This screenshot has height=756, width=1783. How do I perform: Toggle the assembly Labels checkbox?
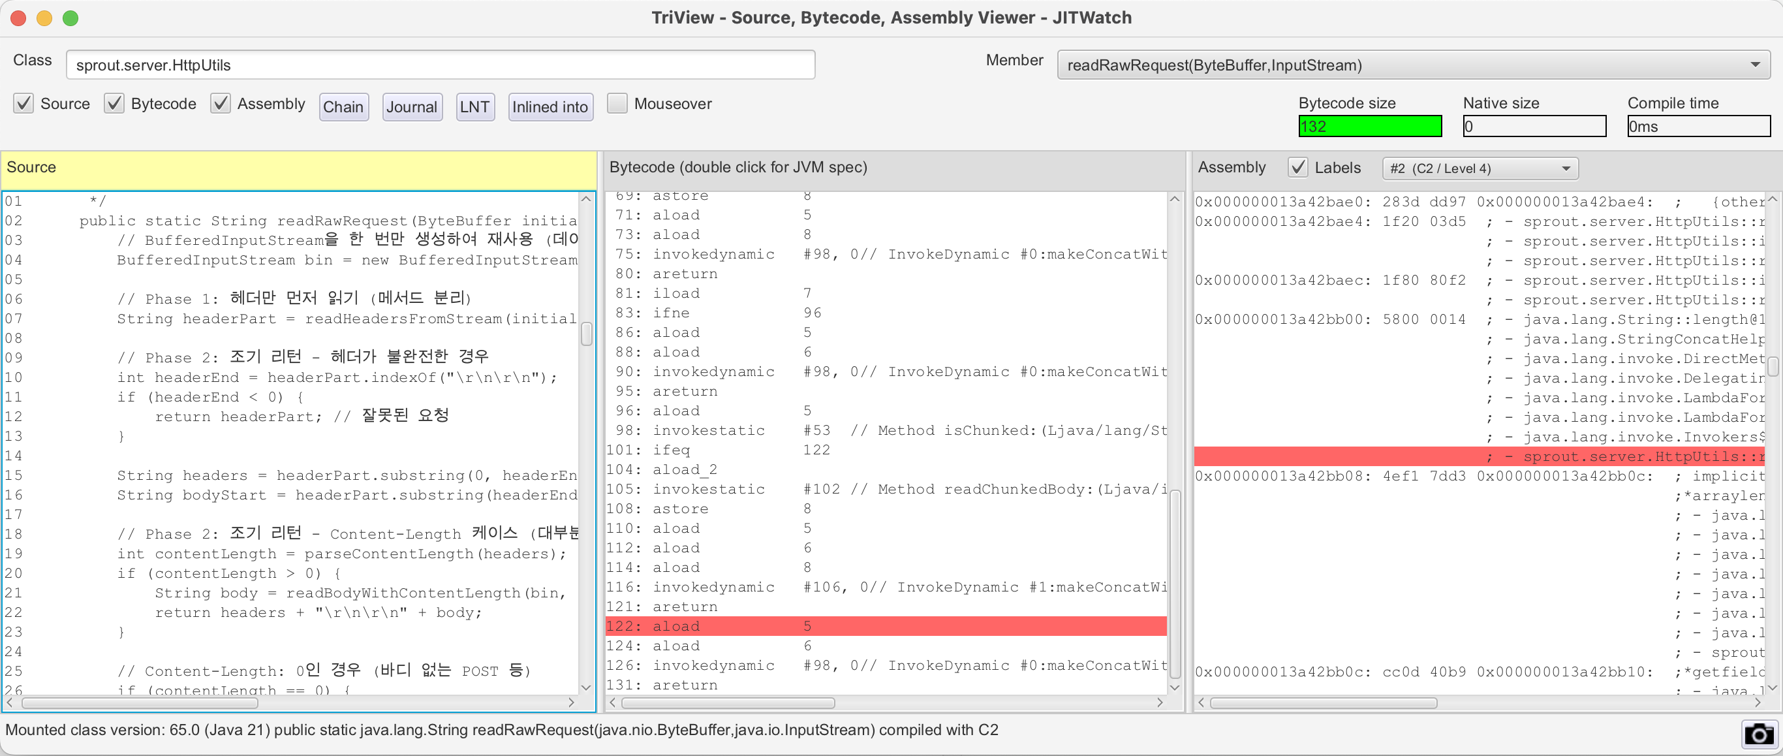(1298, 168)
